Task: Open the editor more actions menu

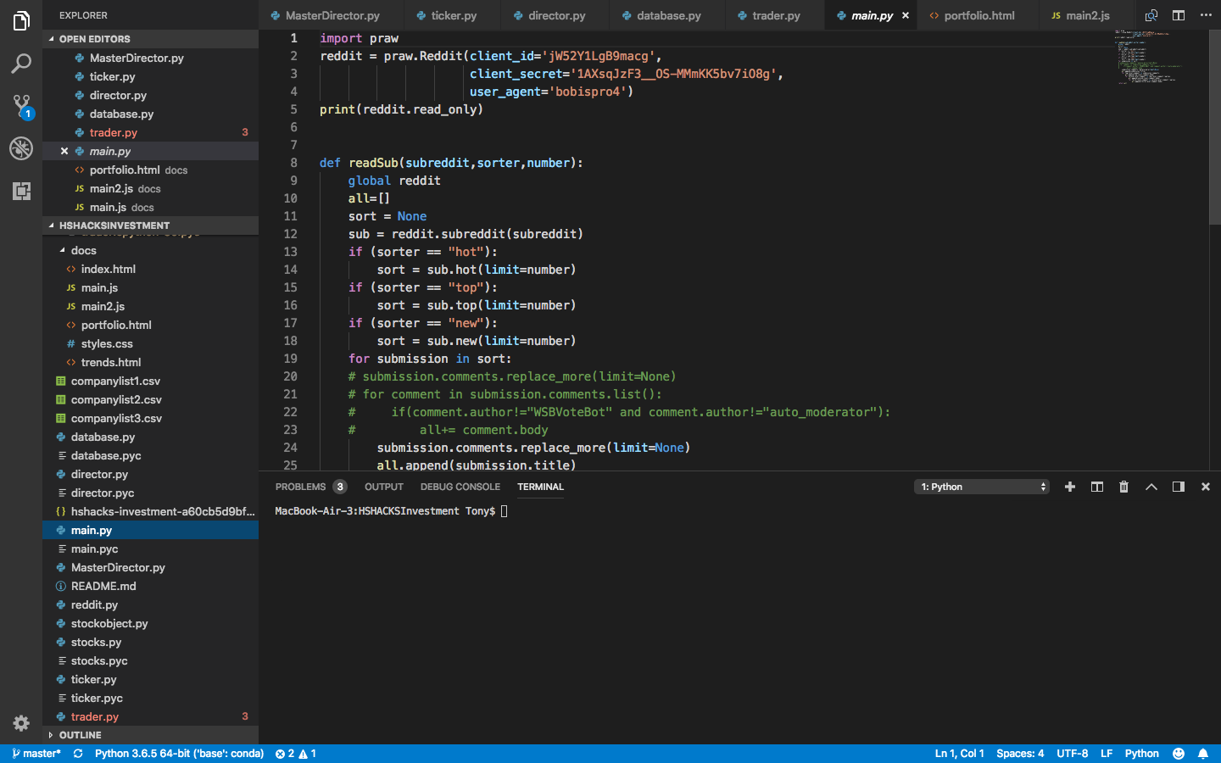Action: 1206,15
